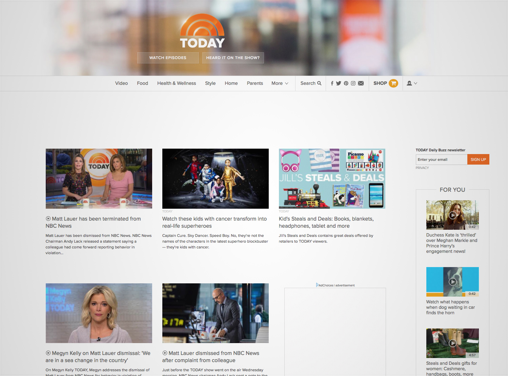Click the orange Sign Up button
This screenshot has width=508, height=376.
(478, 159)
